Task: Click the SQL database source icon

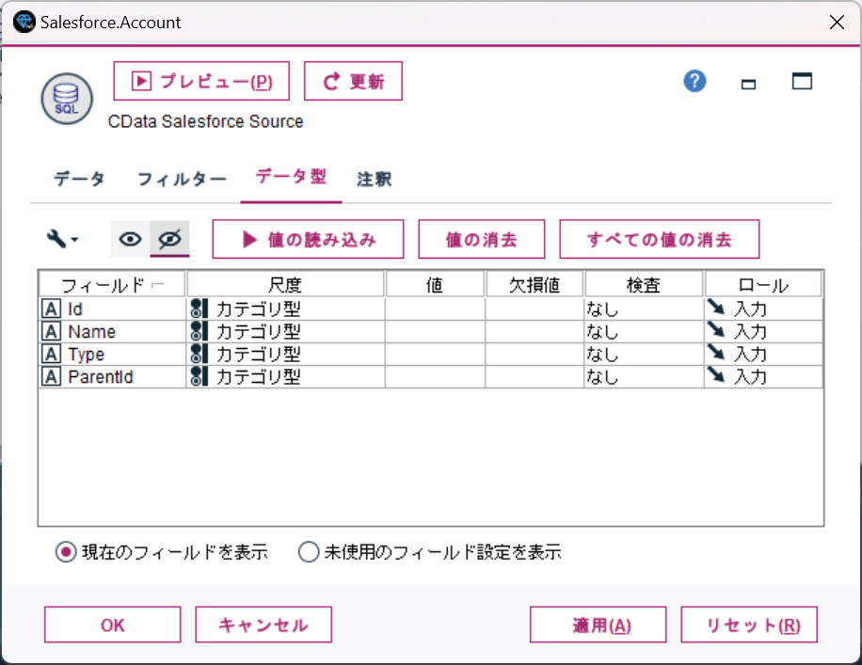Action: 67,98
